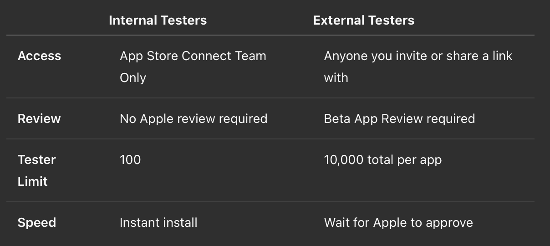This screenshot has height=246, width=550.
Task: Click the 'Instant install' cell
Action: pyautogui.click(x=158, y=223)
